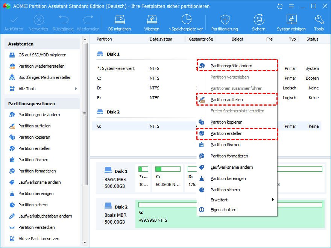Click sidebar Partition formatieren operation

point(37,171)
